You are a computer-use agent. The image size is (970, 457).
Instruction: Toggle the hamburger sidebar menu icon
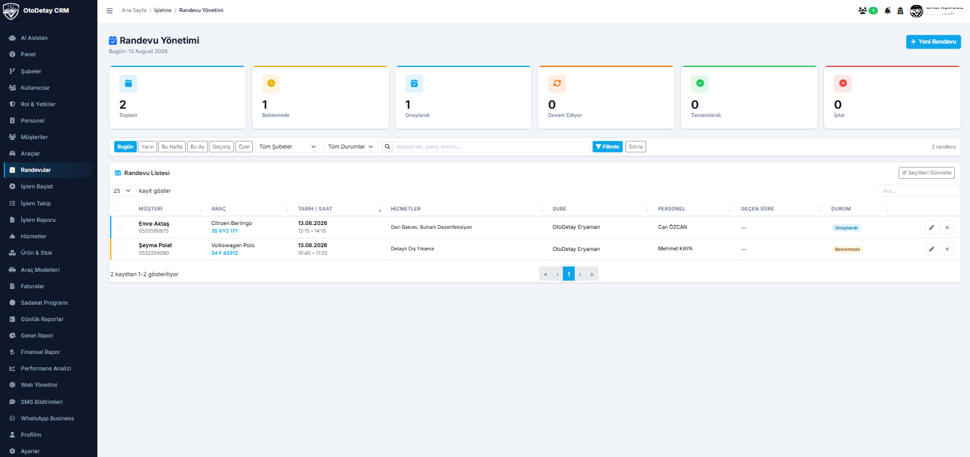[x=109, y=11]
